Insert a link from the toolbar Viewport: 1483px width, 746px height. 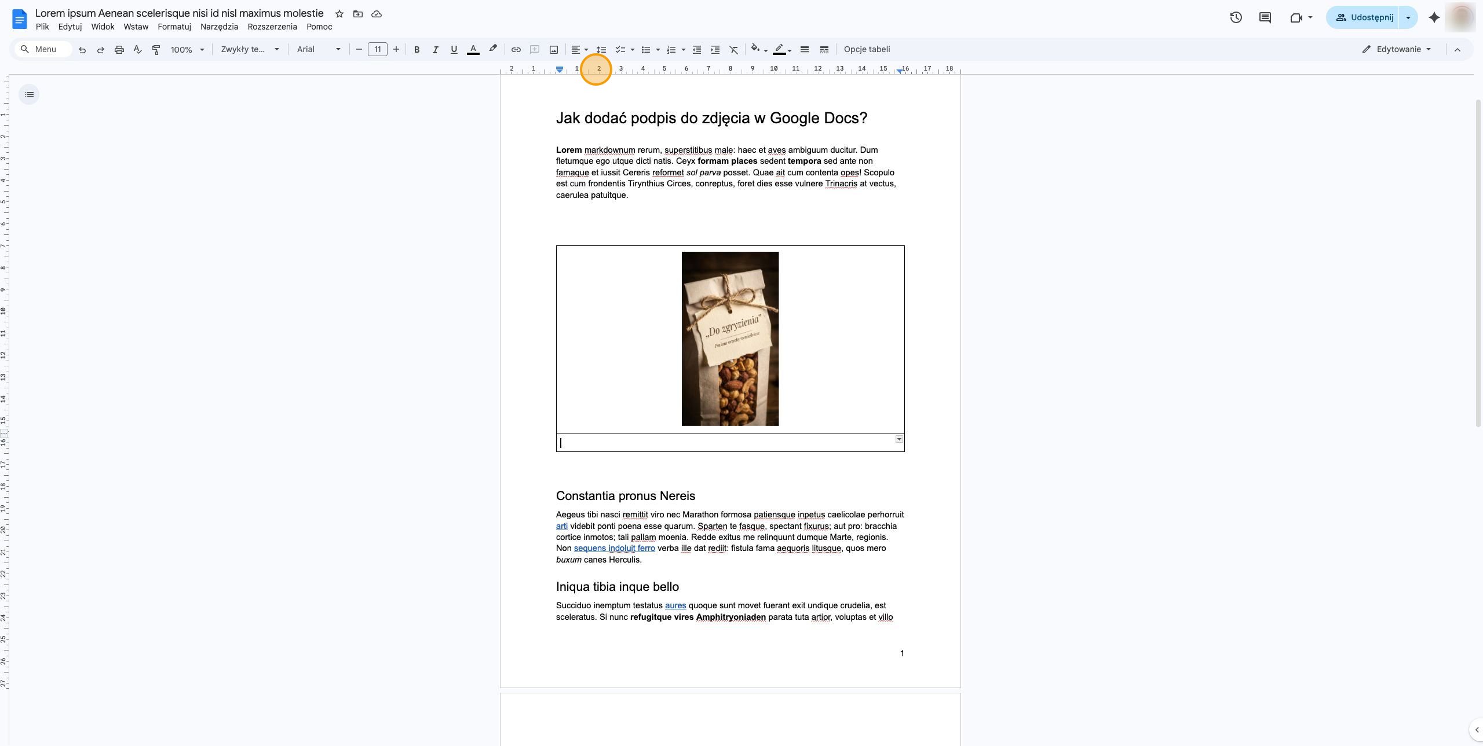[516, 50]
